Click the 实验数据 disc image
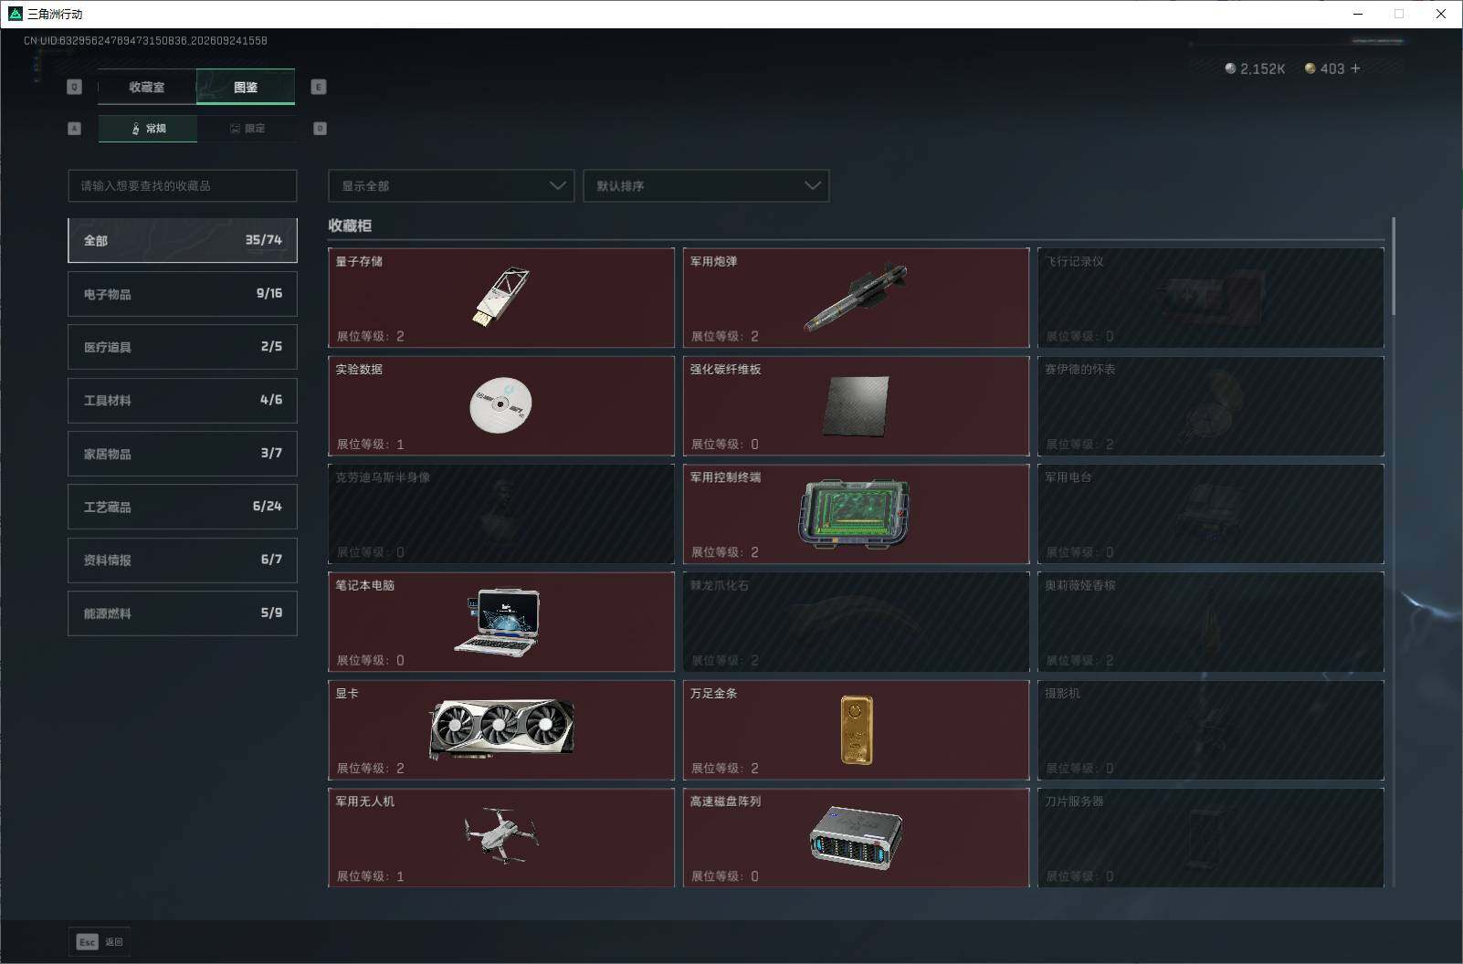Viewport: 1463px width, 964px height. (500, 404)
